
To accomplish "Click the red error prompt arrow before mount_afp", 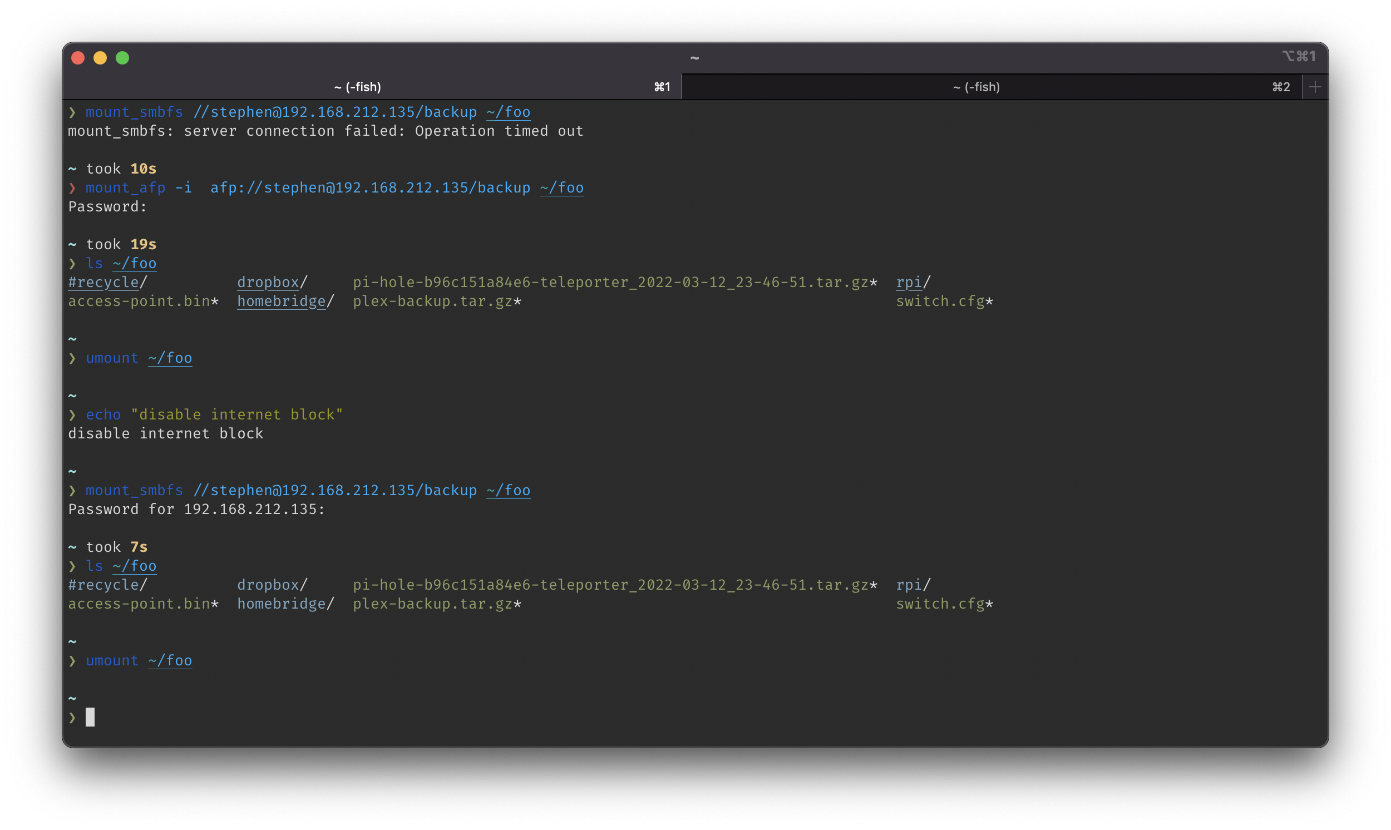I will click(72, 187).
